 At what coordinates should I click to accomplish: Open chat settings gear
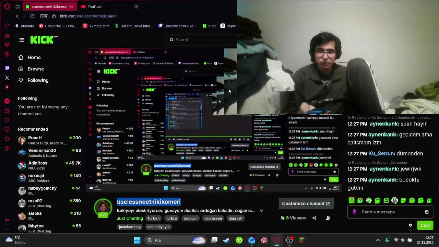(410, 225)
